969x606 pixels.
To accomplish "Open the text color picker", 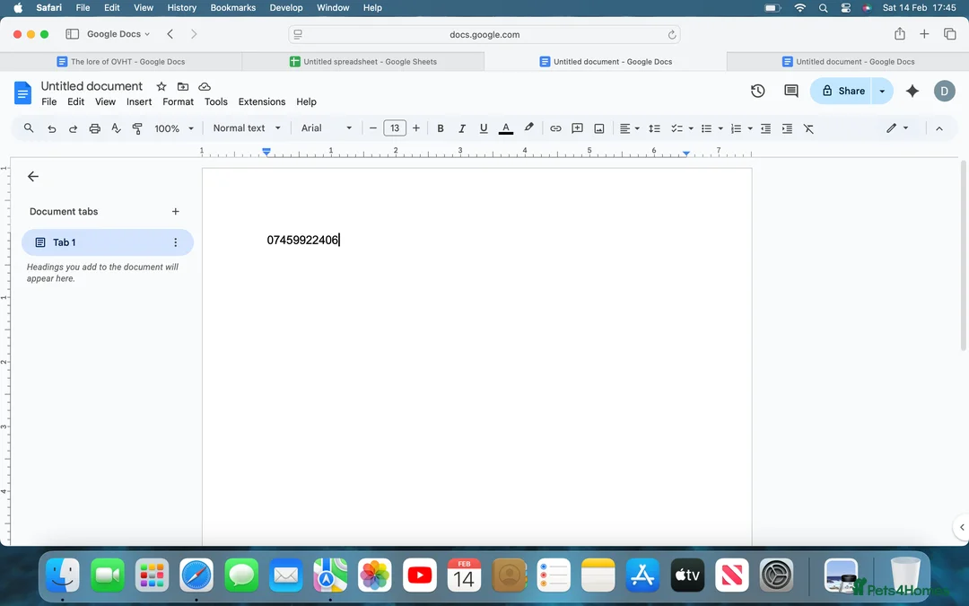I will (506, 128).
